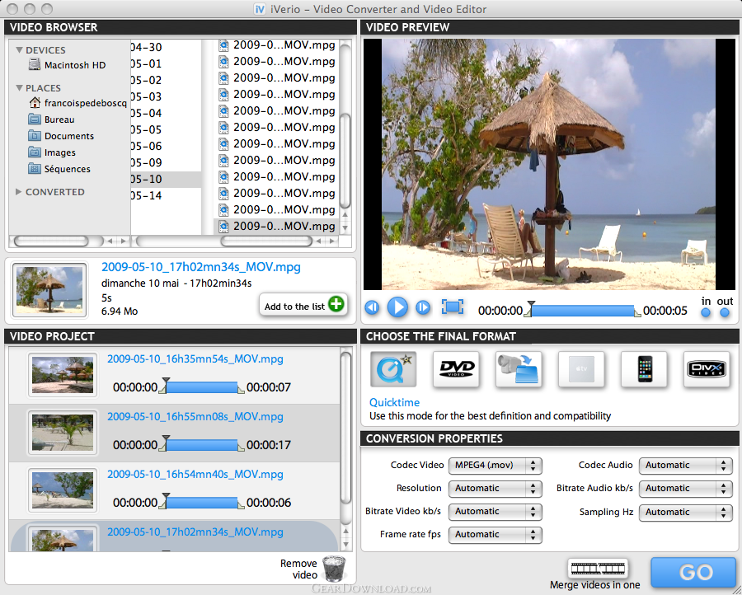This screenshot has width=742, height=595.
Task: Set the in point marker button
Action: [x=706, y=312]
